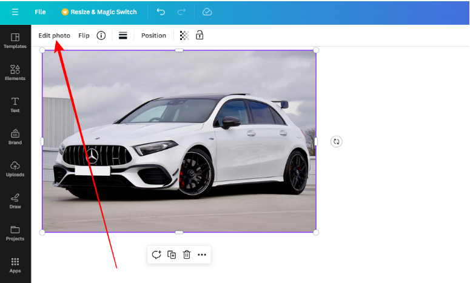Lock the selected image
470x283 pixels.
pyautogui.click(x=200, y=35)
